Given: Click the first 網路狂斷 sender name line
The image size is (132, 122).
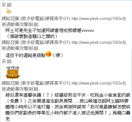Looking at the screenshot, I should point(64,18).
